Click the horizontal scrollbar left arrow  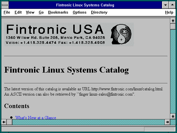(x=4, y=122)
